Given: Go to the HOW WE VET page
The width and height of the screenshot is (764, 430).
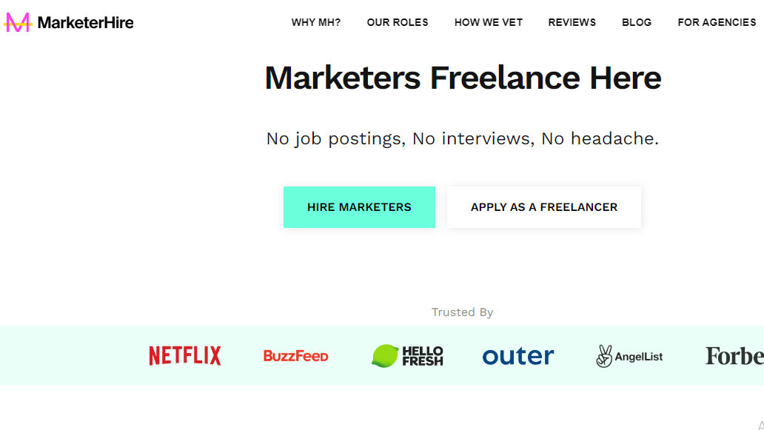Looking at the screenshot, I should tap(488, 22).
